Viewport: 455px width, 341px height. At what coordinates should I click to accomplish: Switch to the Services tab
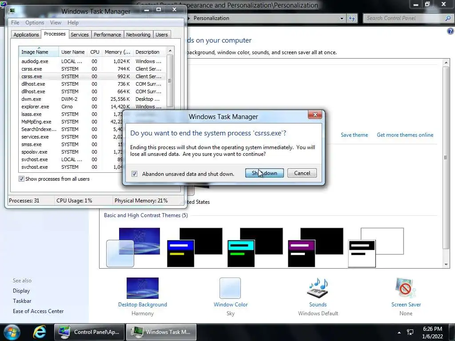[80, 35]
